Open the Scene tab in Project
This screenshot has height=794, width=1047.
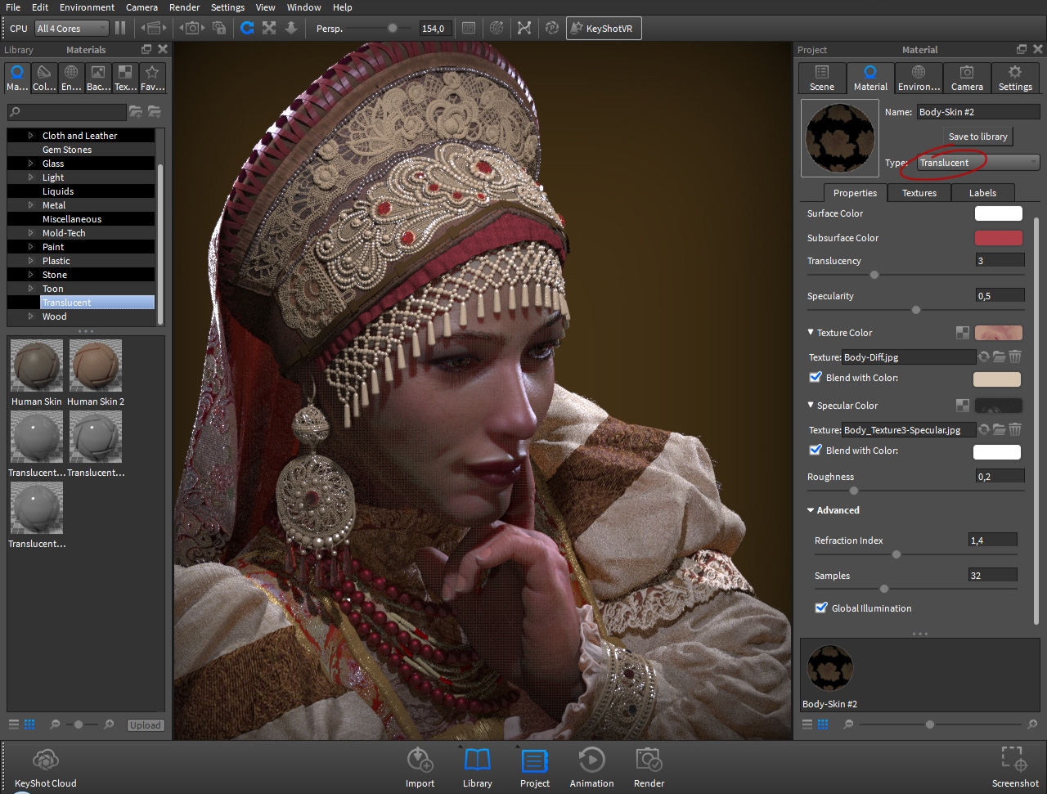822,79
